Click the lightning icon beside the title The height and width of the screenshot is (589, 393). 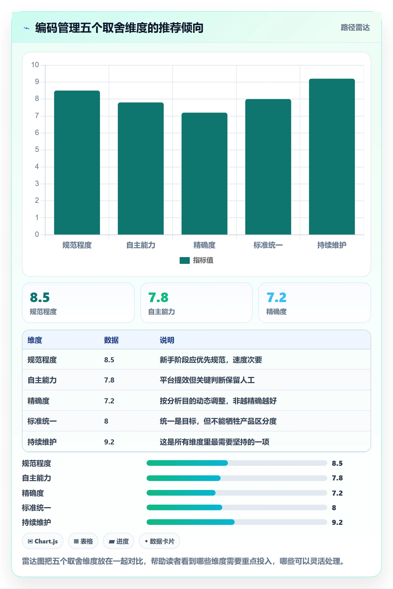click(27, 28)
